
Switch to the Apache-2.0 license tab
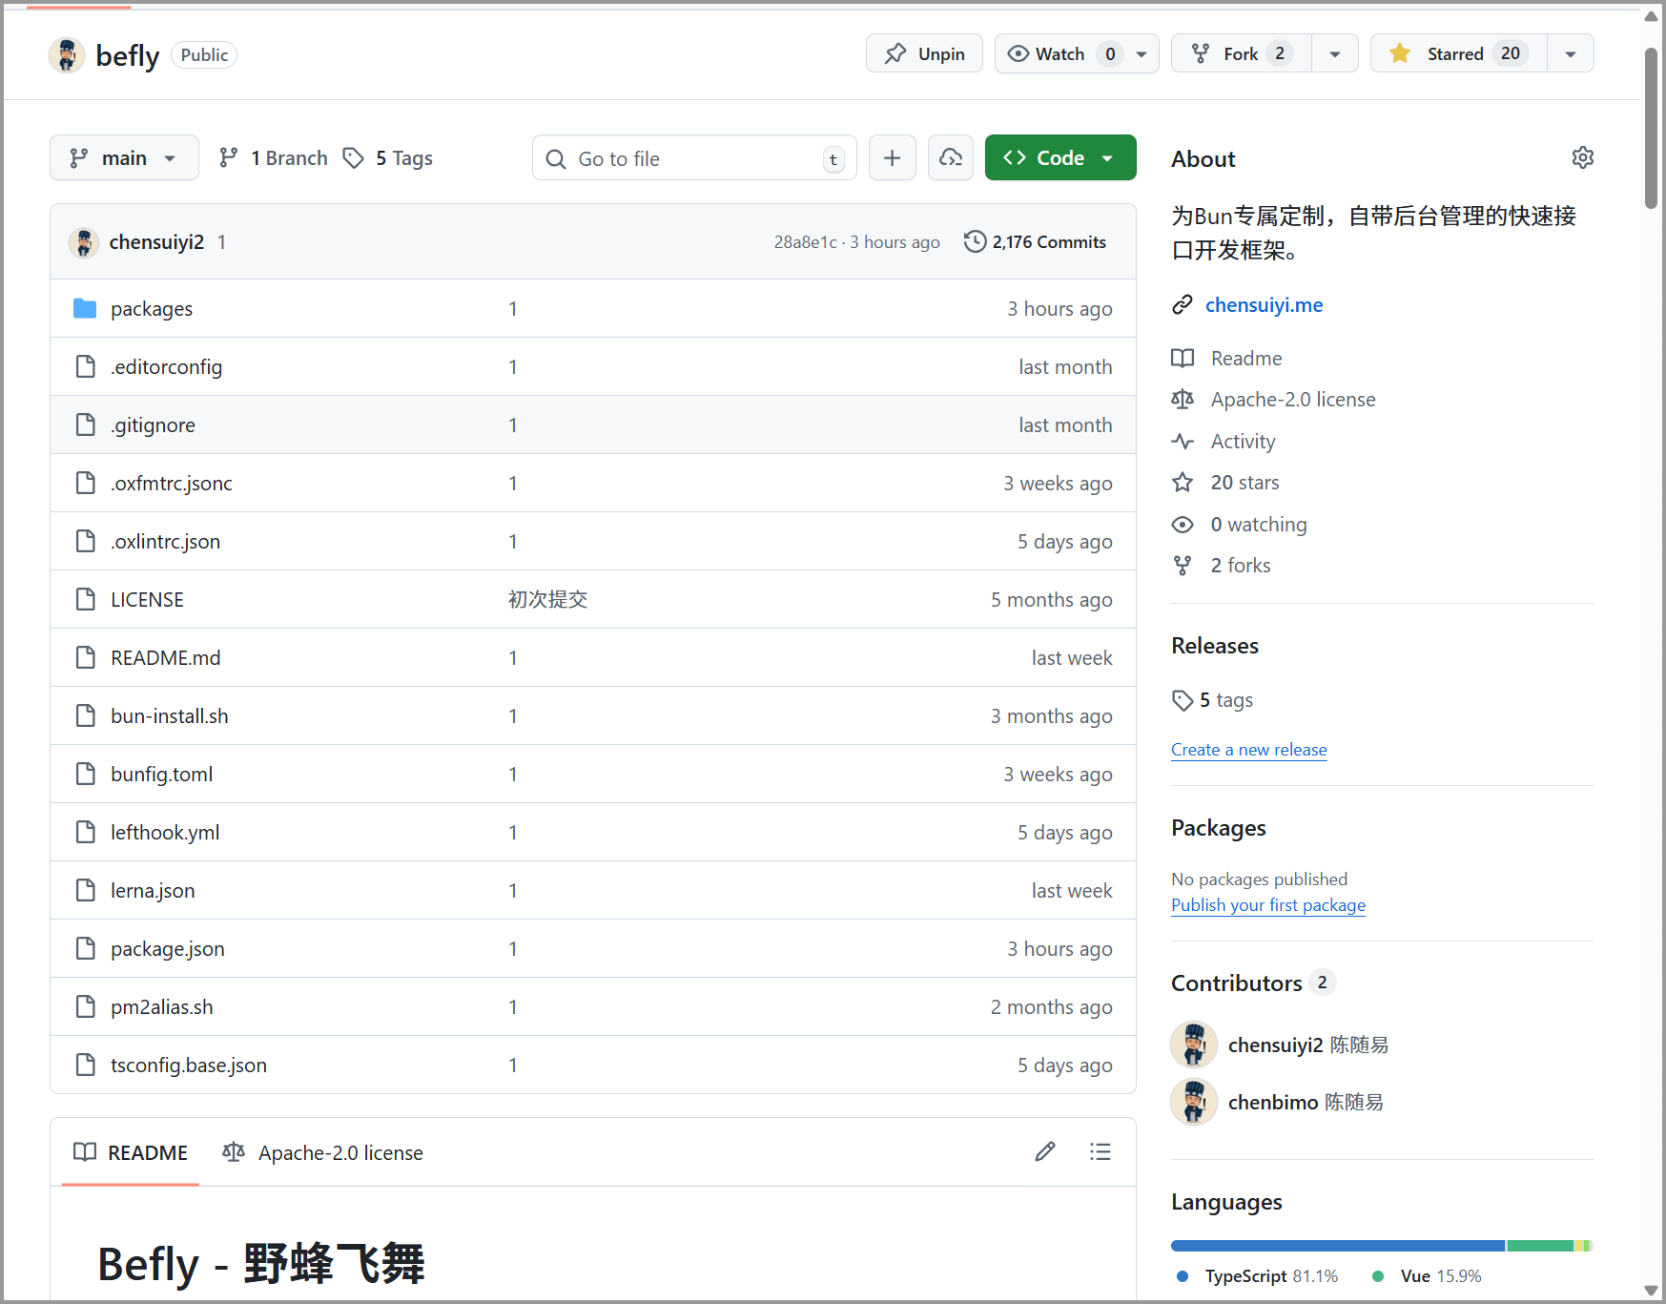tap(322, 1152)
